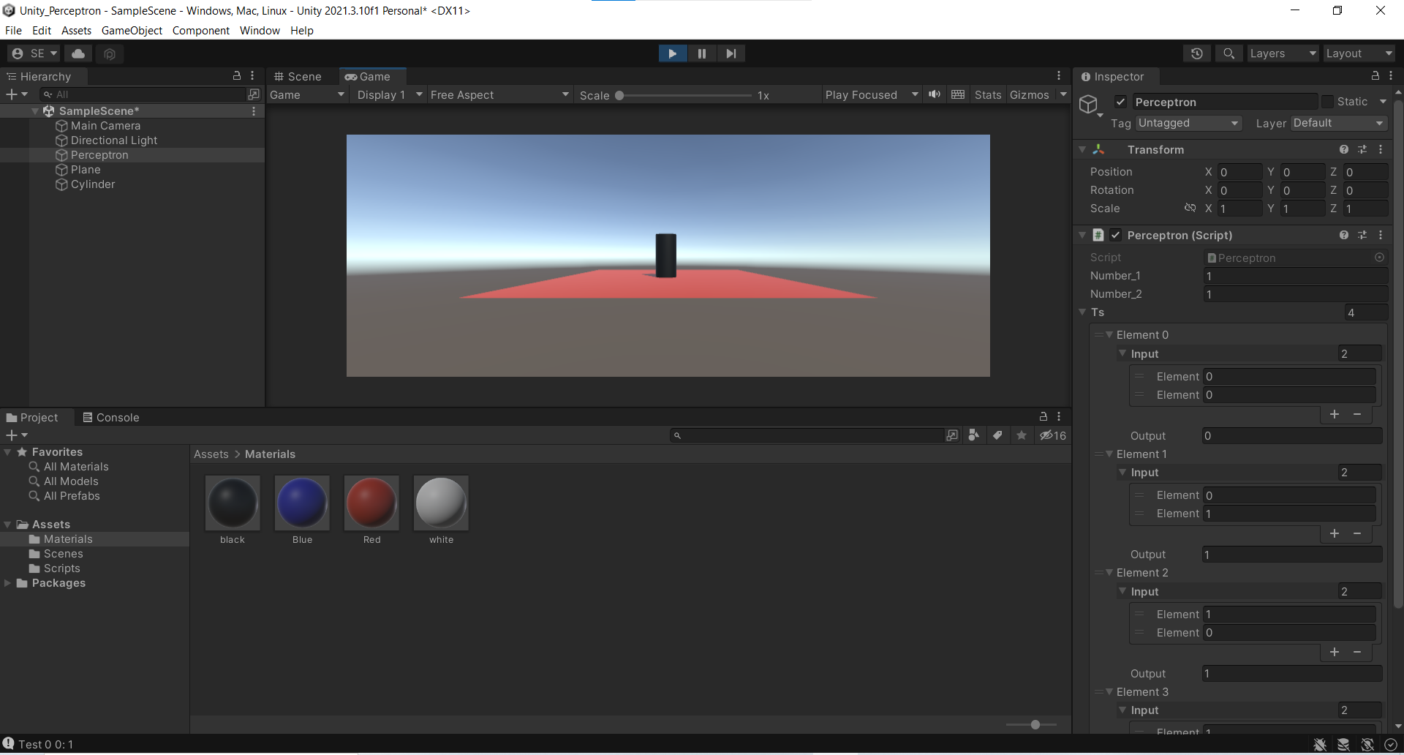Toggle hidden packages visibility count 16
This screenshot has height=755, width=1404.
1053,435
